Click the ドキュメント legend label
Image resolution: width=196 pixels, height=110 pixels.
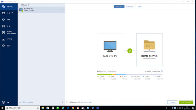coord(136,77)
